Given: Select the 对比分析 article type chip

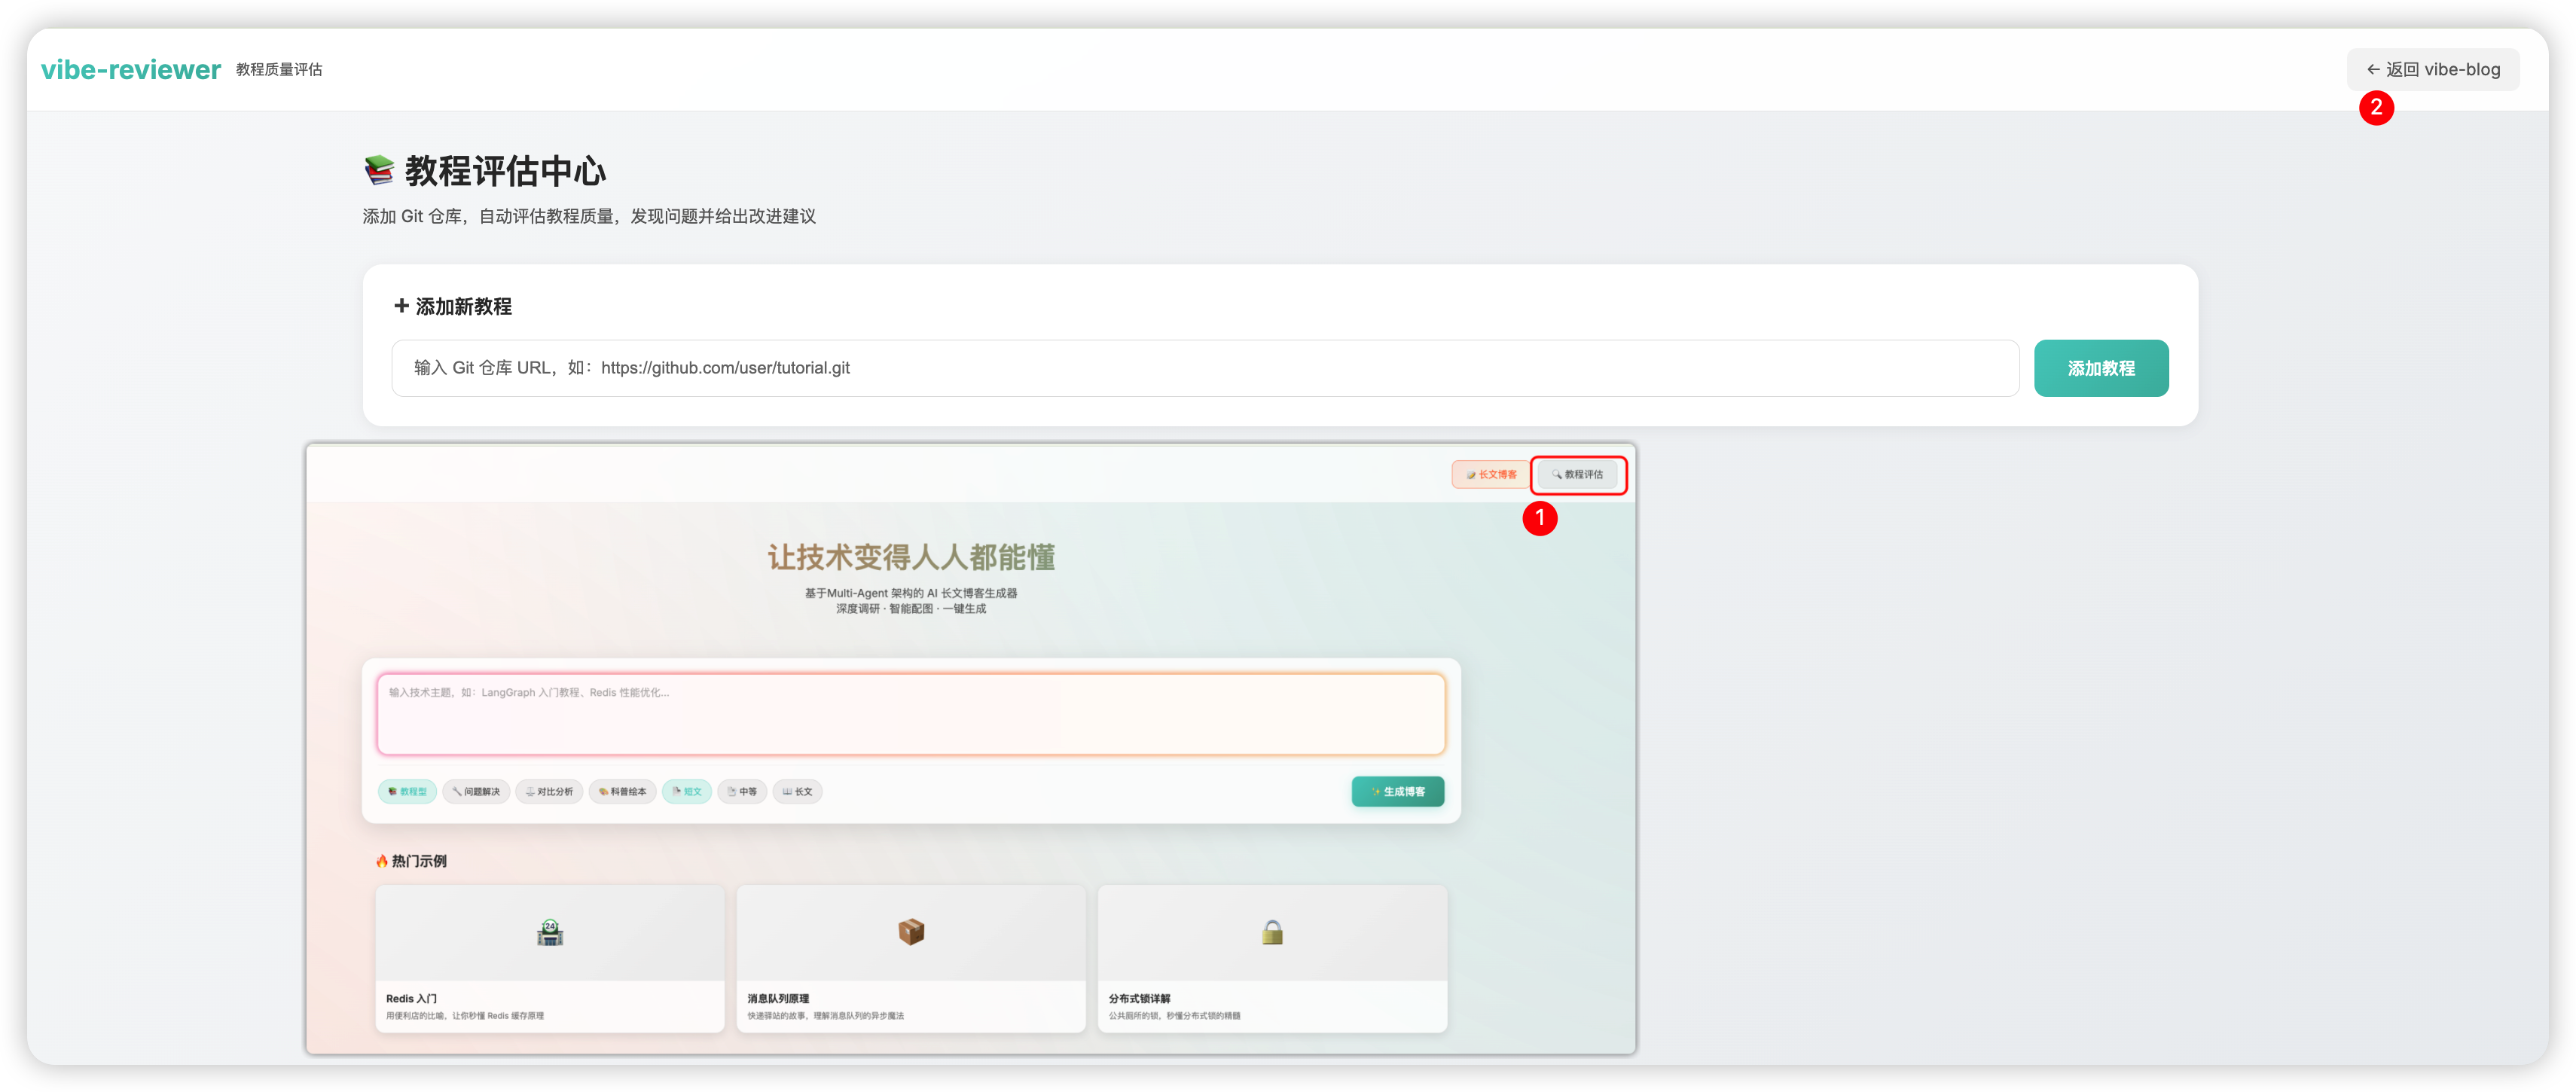Looking at the screenshot, I should click(x=549, y=791).
